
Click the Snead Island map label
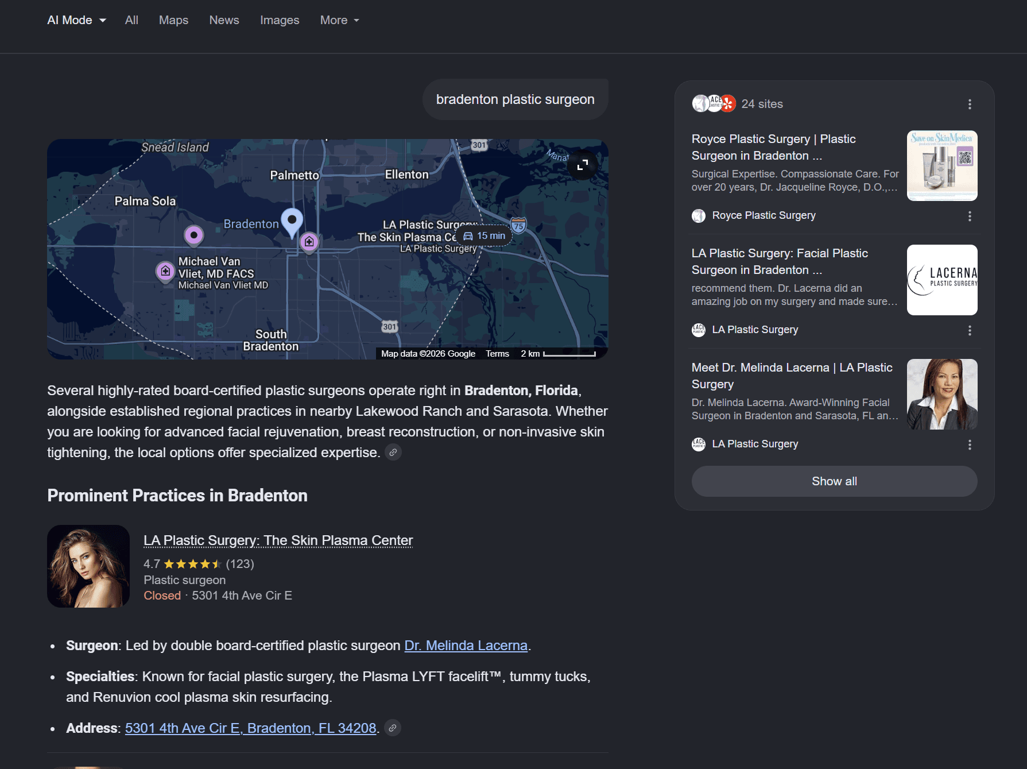click(x=175, y=147)
